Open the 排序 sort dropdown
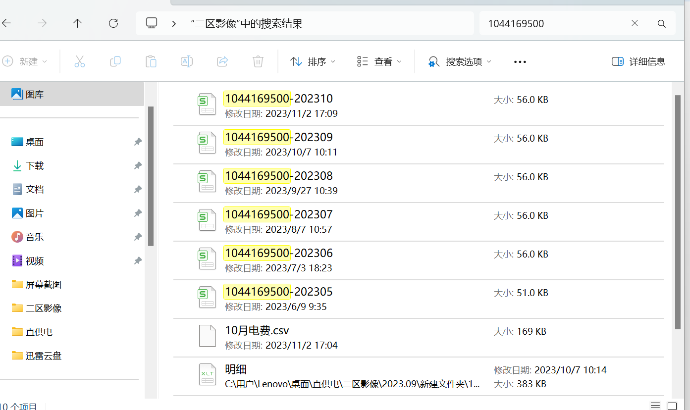Viewport: 690px width, 410px height. click(x=313, y=61)
